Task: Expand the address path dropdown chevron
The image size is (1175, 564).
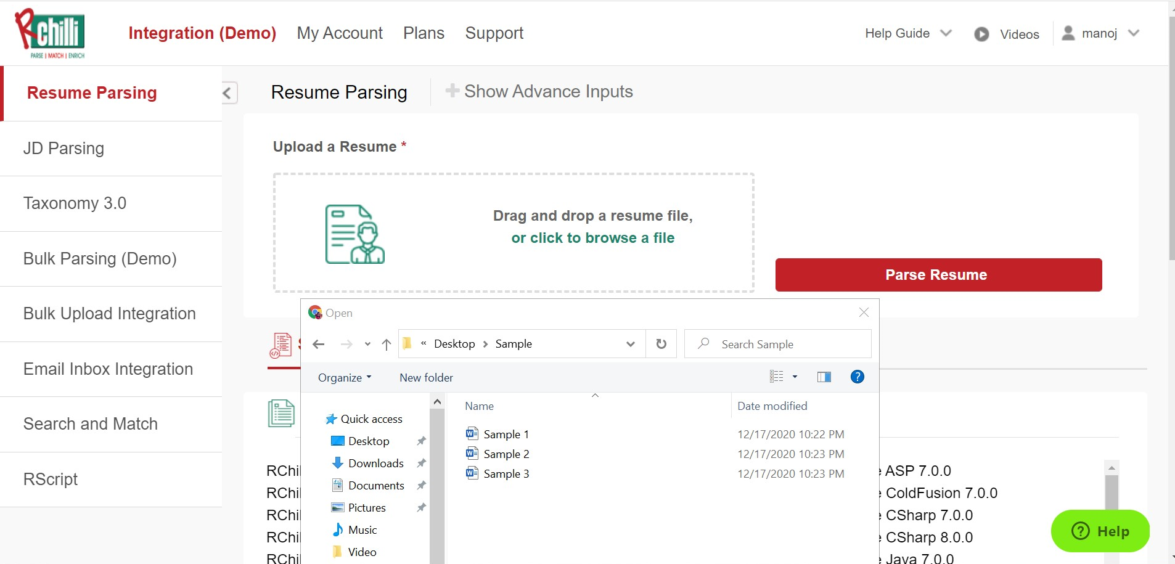Action: tap(630, 344)
